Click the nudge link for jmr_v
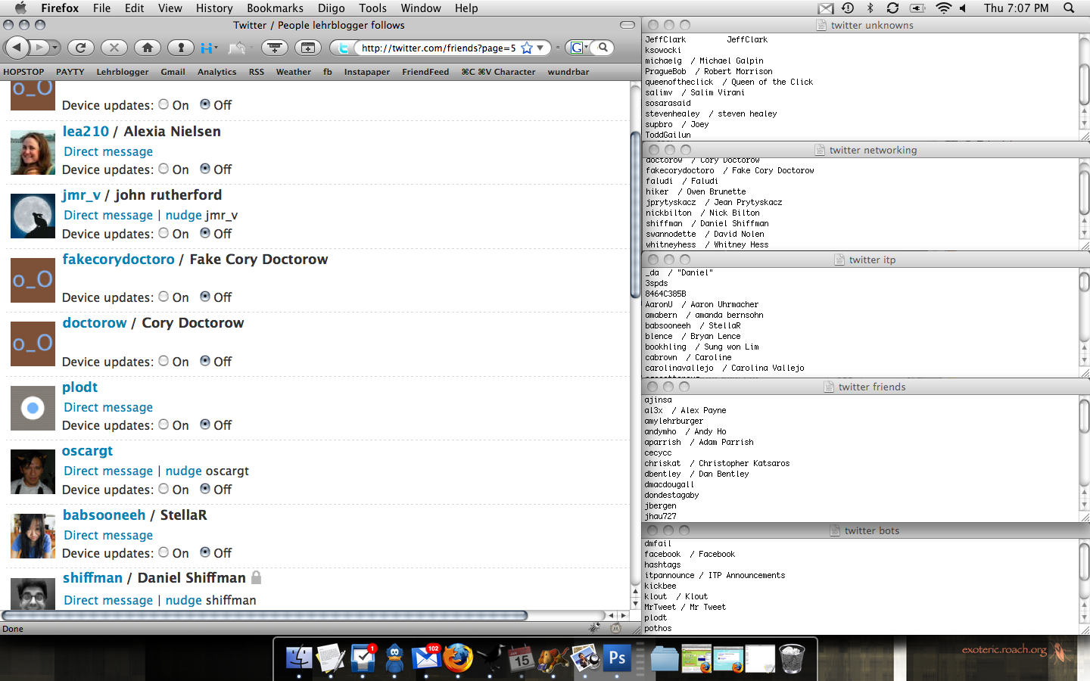 pyautogui.click(x=183, y=215)
